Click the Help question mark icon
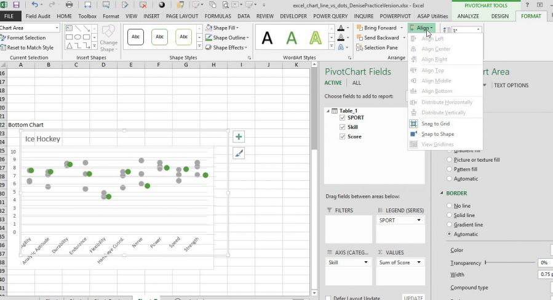 tap(527, 5)
